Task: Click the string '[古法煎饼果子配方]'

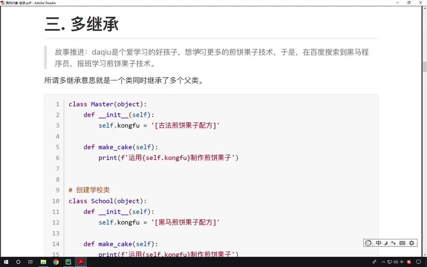Action: pos(185,125)
